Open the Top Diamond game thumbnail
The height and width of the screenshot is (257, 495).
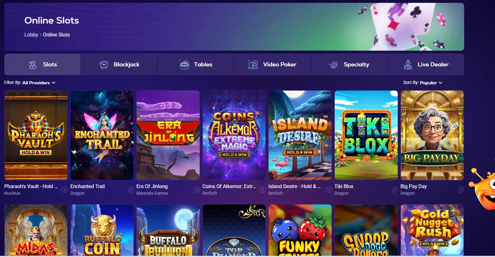click(x=234, y=230)
